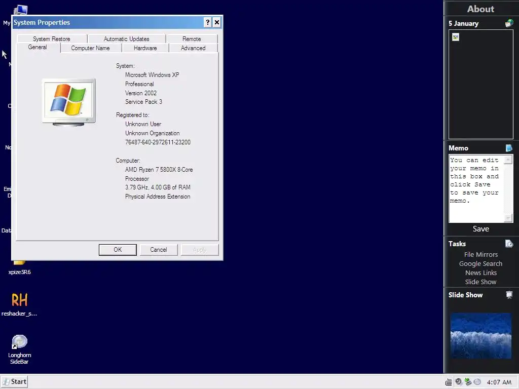Click the grey round sidebar tray icon
The height and width of the screenshot is (389, 519).
pos(477,382)
